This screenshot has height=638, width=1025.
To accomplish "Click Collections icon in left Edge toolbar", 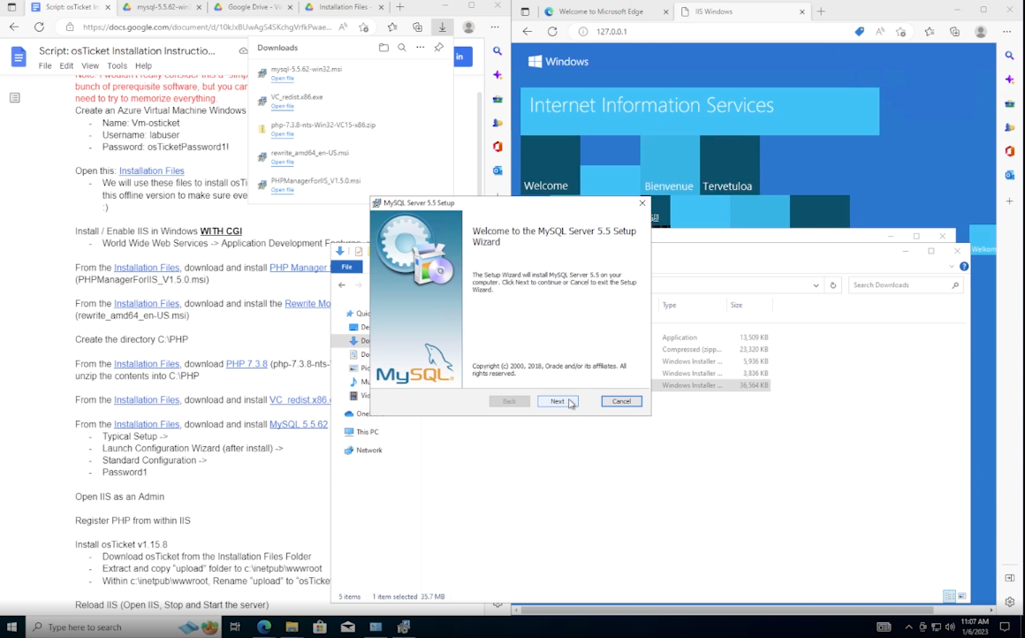I will (x=417, y=27).
